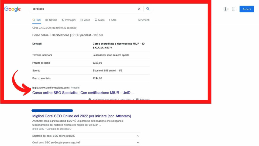The image size is (259, 146).
Task: Expand 'Esistono dei corsi SEO online gratuiti?'
Action: click(x=86, y=136)
